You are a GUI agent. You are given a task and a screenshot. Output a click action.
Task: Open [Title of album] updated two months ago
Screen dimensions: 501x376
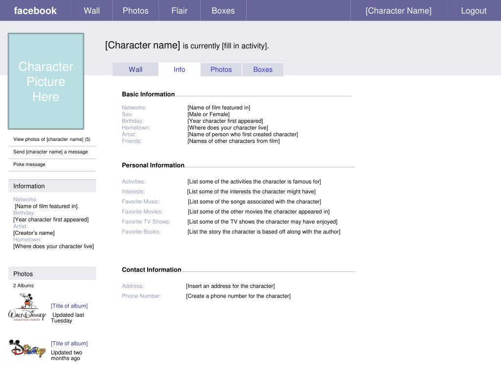69,343
